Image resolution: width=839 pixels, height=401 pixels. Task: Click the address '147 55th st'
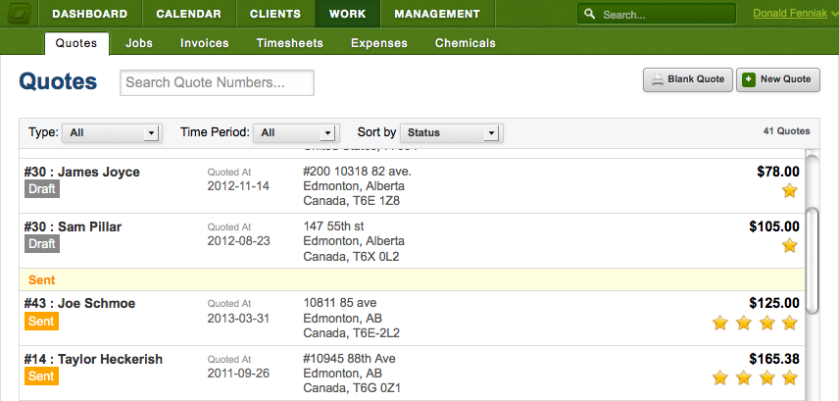pos(333,226)
